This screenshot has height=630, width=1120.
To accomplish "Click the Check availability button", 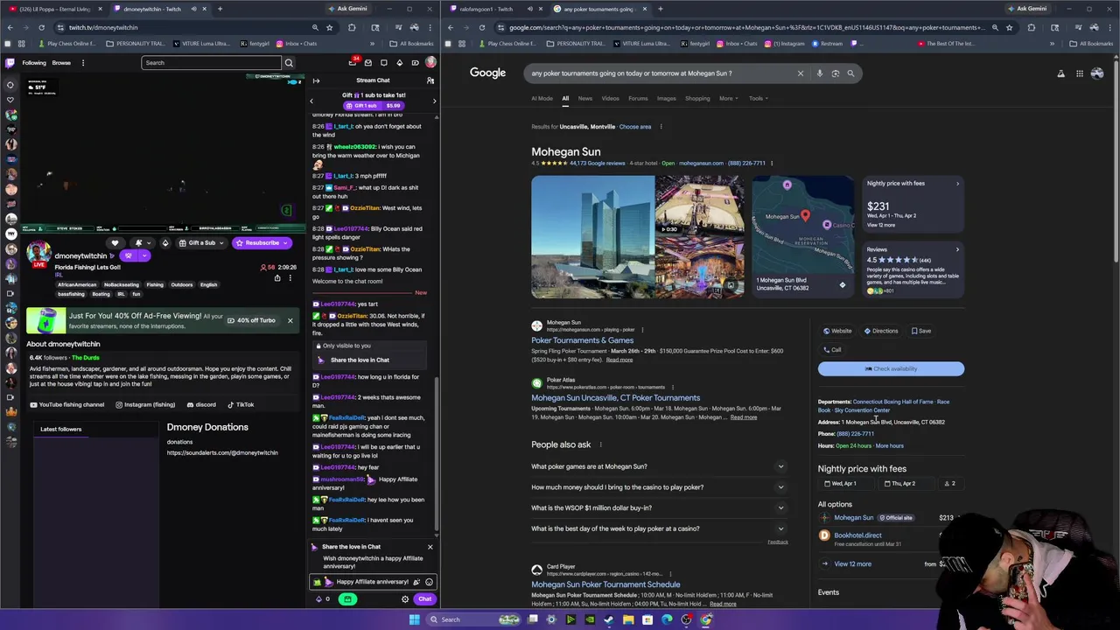I will click(891, 368).
